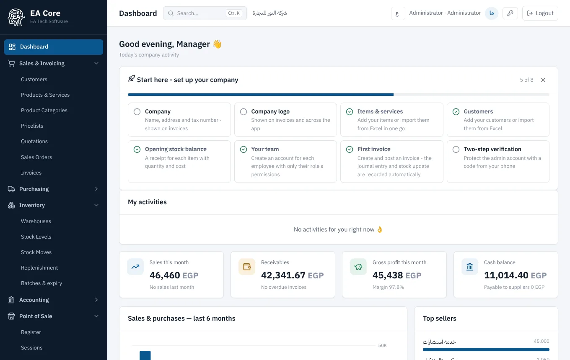Viewport: 570px width, 360px height.
Task: Toggle the Two-step verification step circle
Action: coord(456,149)
